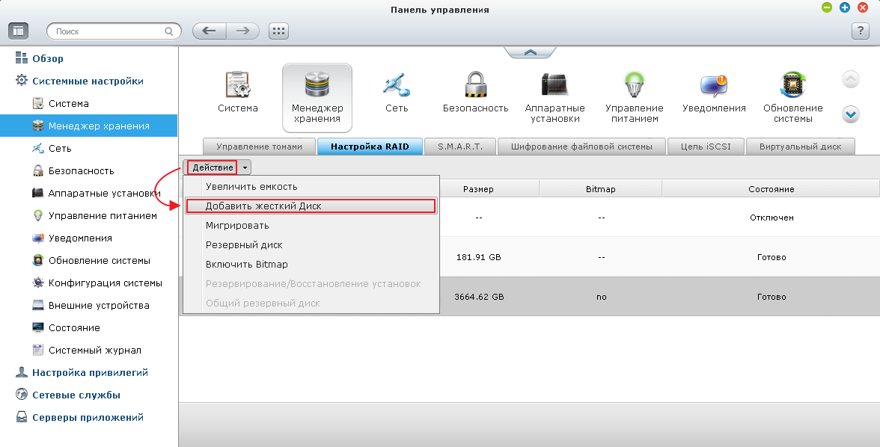Switch to the Настройка RAID tab

click(370, 147)
